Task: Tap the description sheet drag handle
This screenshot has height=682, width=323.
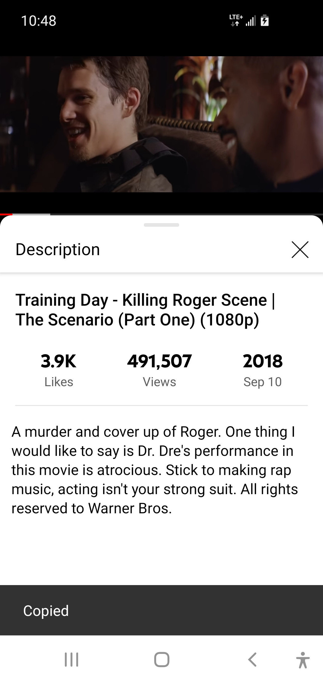Action: [161, 225]
